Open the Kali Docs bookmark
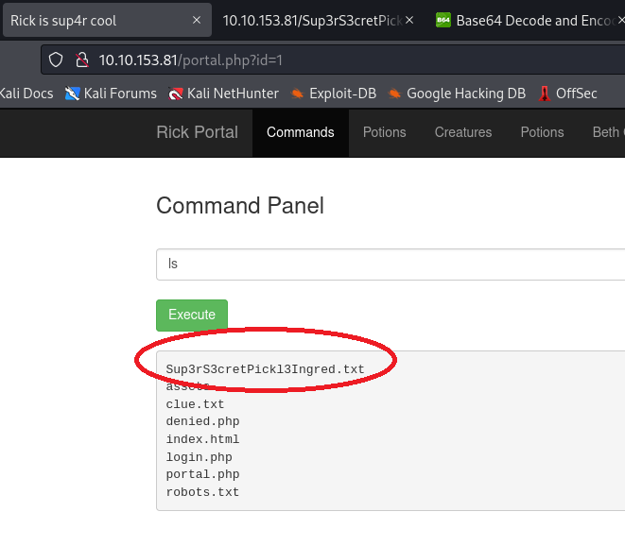 click(26, 93)
